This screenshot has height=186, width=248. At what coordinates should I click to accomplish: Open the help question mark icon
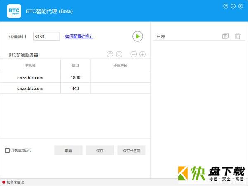pyautogui.click(x=226, y=6)
